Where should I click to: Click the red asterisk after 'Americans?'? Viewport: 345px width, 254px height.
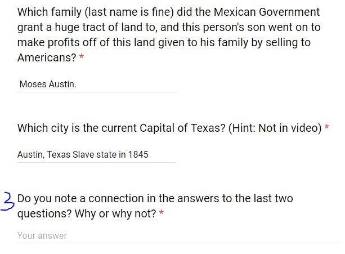point(82,57)
